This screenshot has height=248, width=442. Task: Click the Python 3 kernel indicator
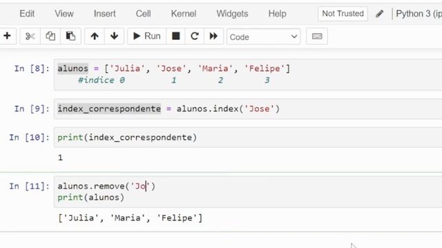[x=419, y=14]
